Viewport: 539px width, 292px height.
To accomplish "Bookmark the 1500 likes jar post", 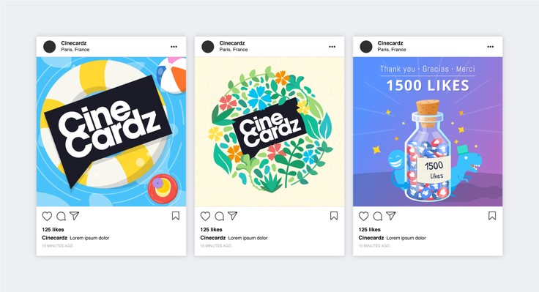I will [492, 216].
